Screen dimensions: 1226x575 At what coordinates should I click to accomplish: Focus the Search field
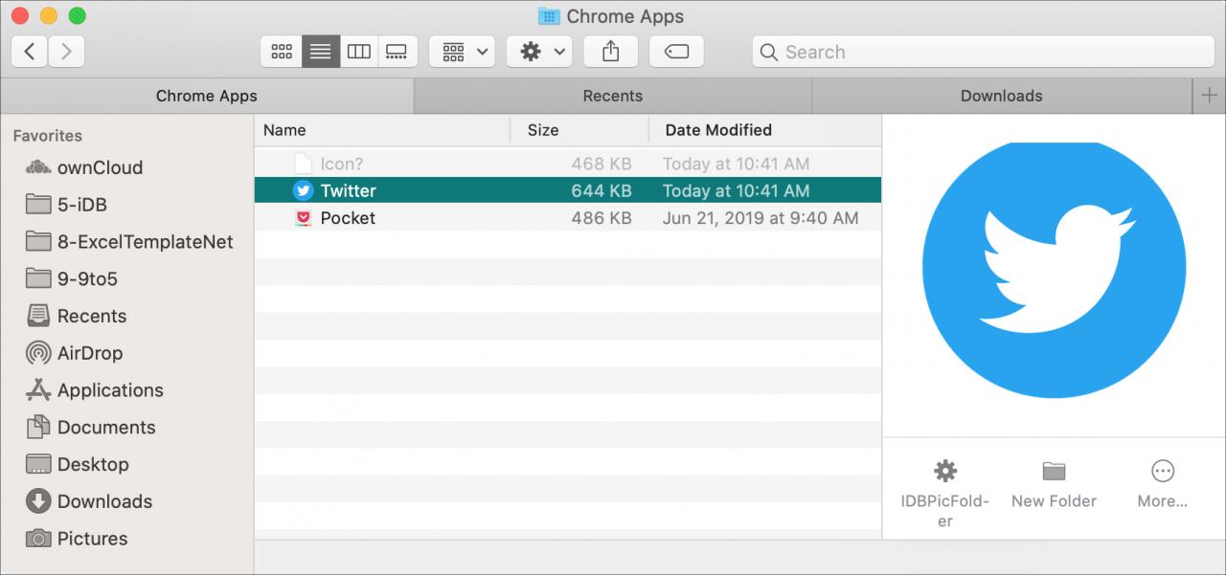[x=984, y=52]
